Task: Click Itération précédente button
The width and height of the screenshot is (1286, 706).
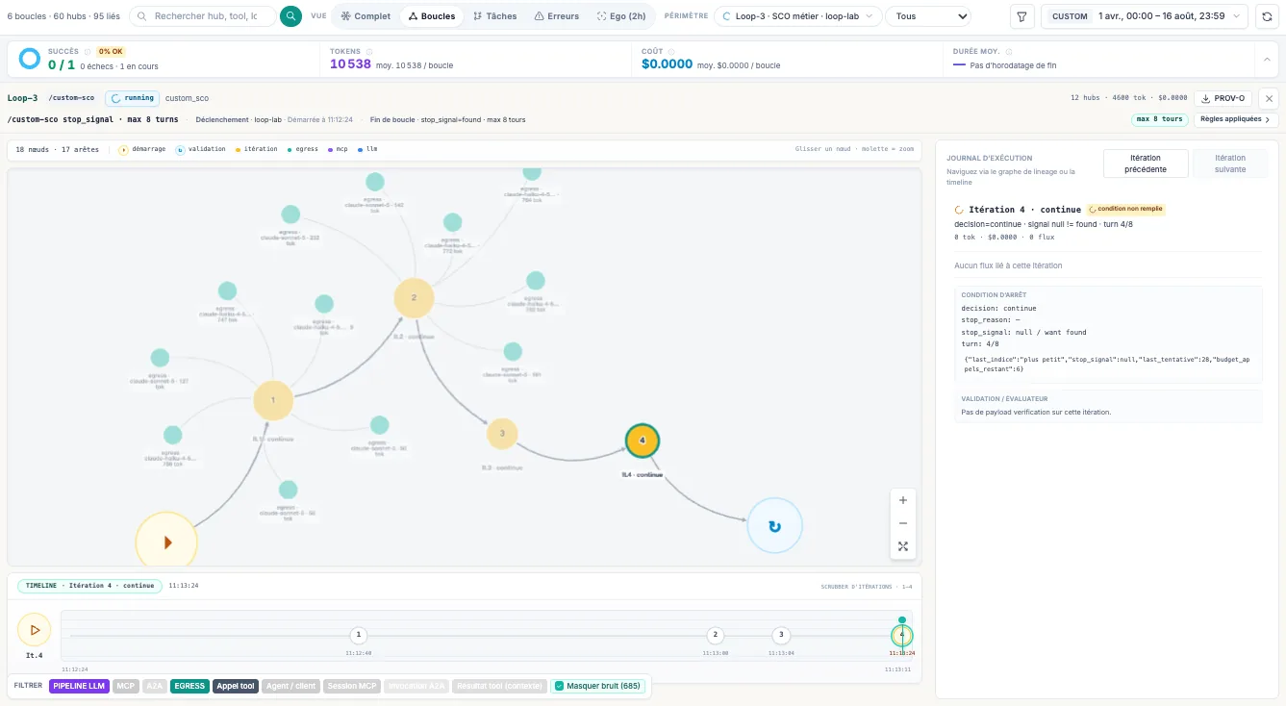Action: pos(1146,164)
